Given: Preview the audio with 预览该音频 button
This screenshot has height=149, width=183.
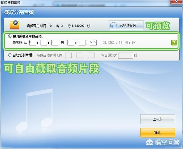Looking at the screenshot, I should click(126, 25).
